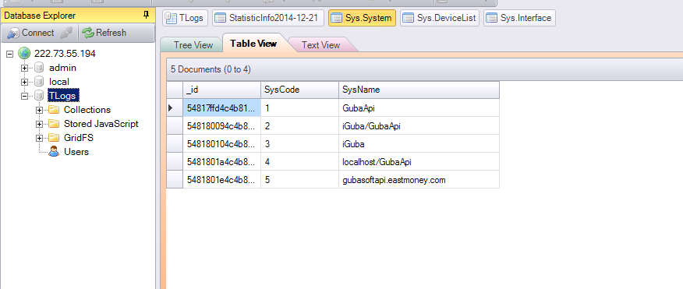Click the Connect toolbar button
The image size is (683, 289).
(31, 33)
